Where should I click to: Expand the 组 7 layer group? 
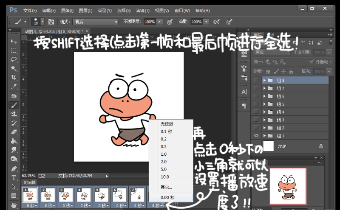[x=264, y=88]
